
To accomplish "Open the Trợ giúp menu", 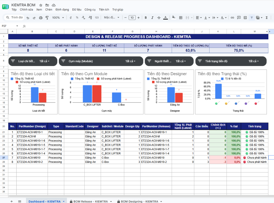I will tap(118, 10).
